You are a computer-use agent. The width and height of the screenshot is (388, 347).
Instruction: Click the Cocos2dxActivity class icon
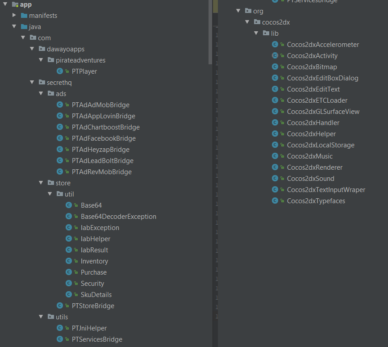275,56
